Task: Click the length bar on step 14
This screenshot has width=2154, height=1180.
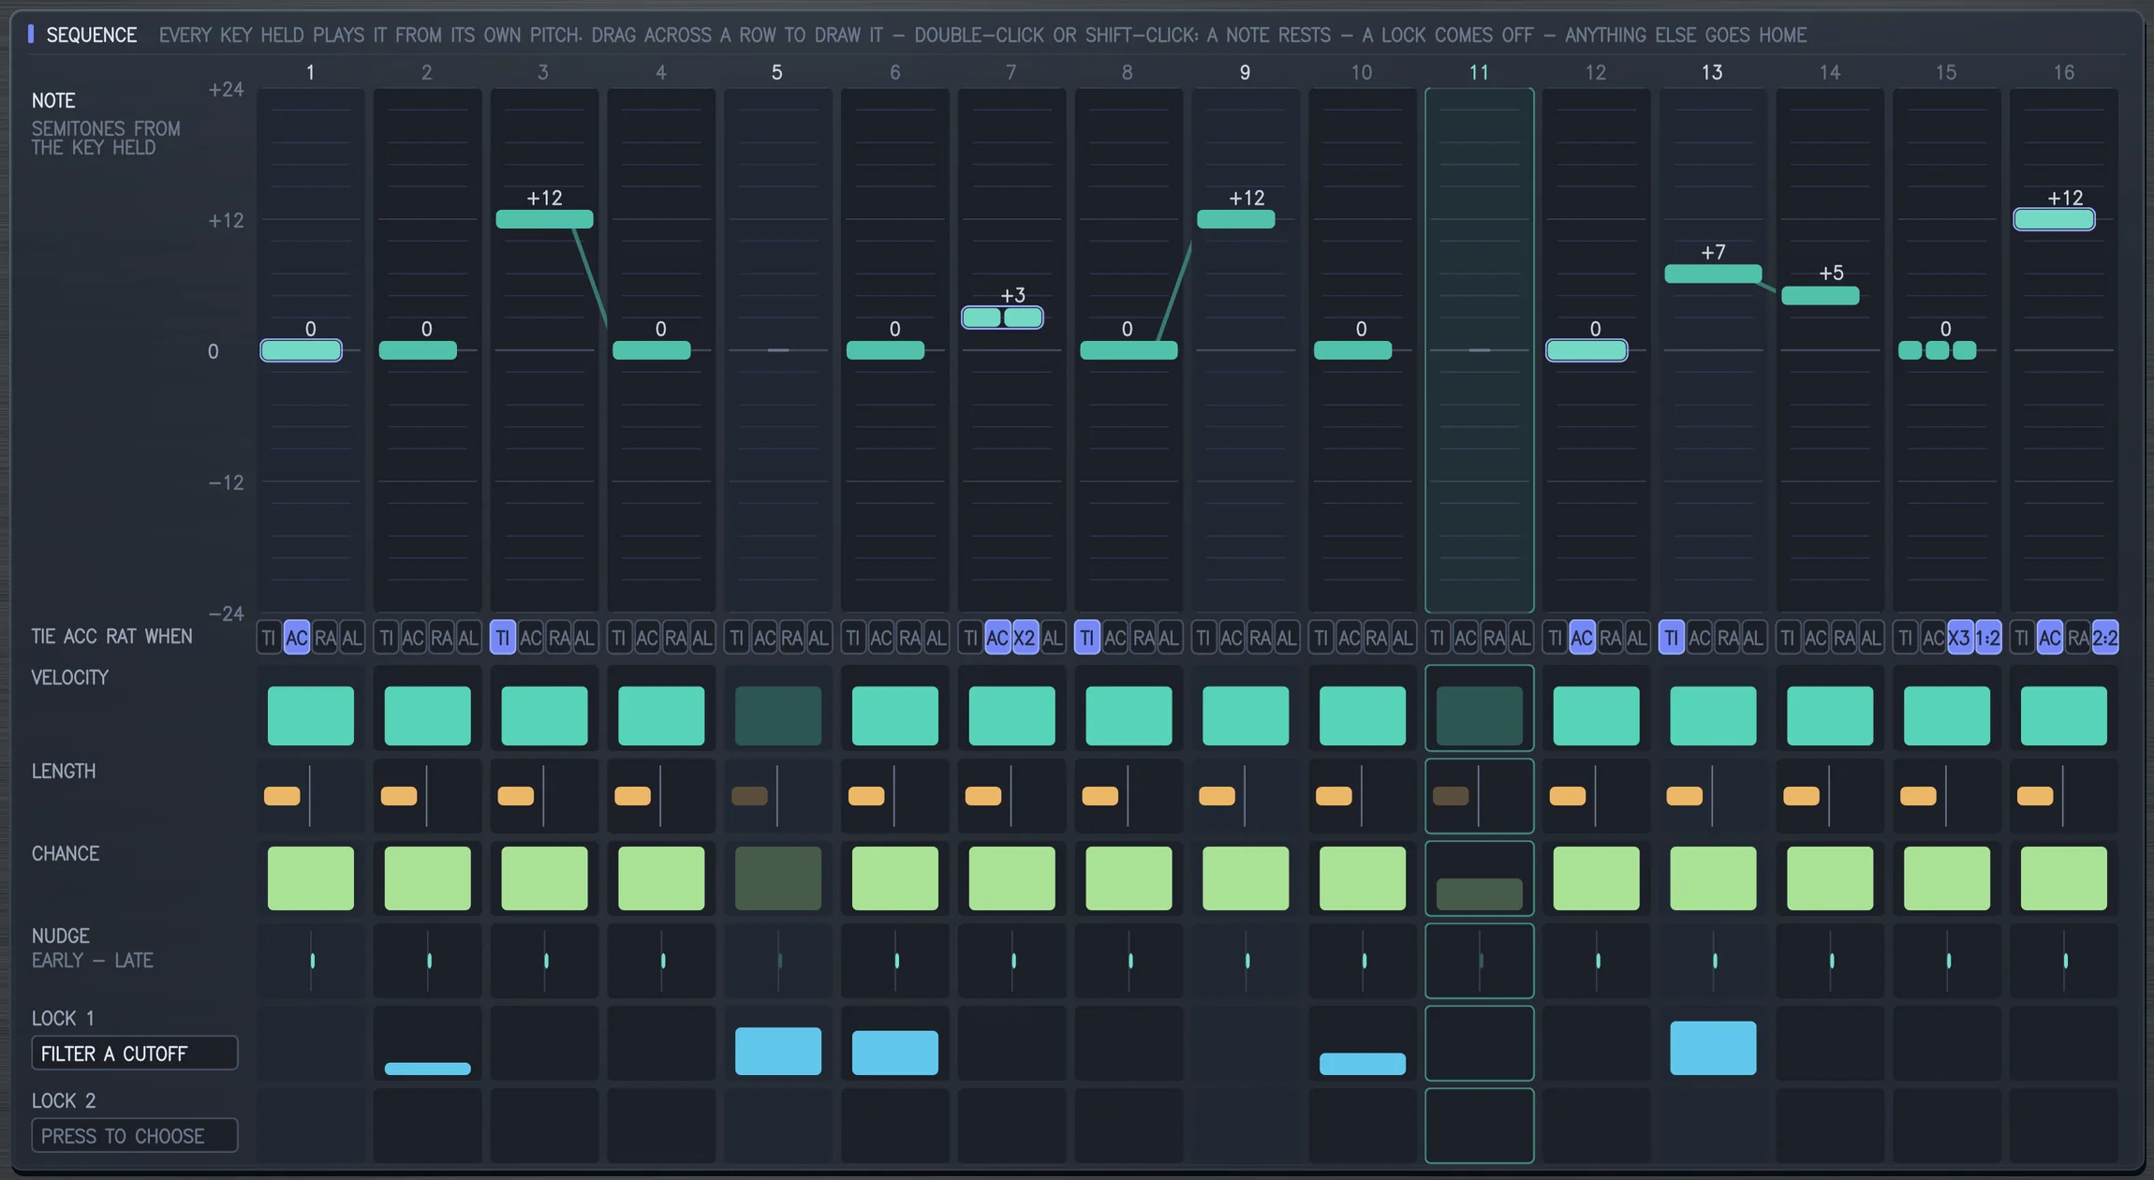Action: click(x=1801, y=796)
